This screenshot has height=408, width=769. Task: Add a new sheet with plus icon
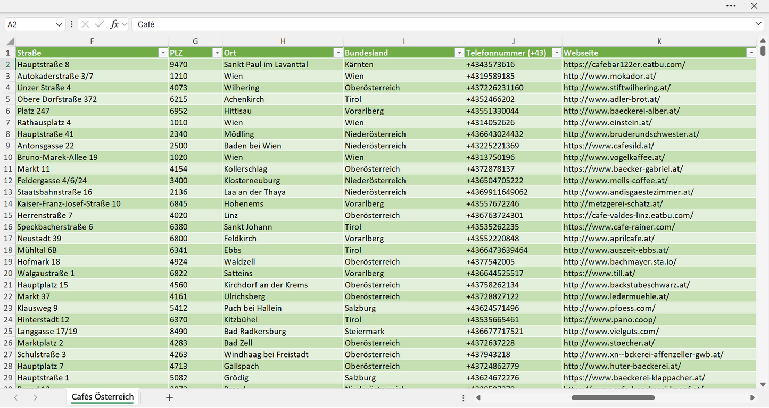[x=169, y=397]
